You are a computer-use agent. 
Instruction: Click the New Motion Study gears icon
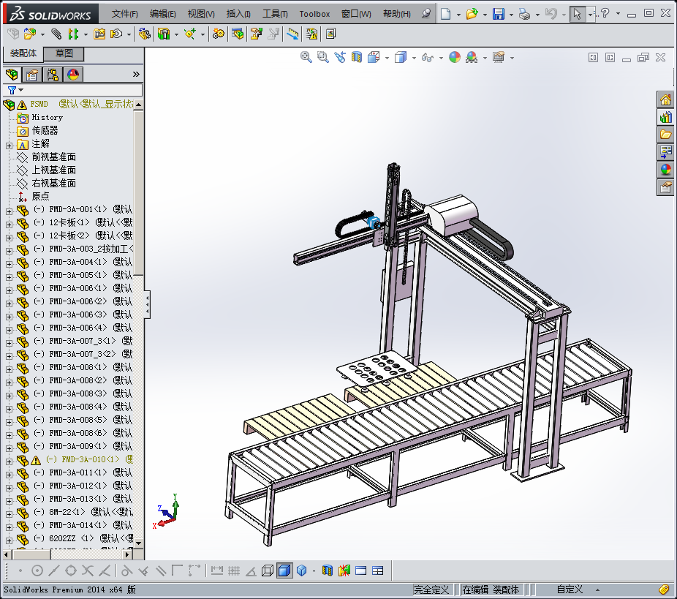pyautogui.click(x=219, y=34)
